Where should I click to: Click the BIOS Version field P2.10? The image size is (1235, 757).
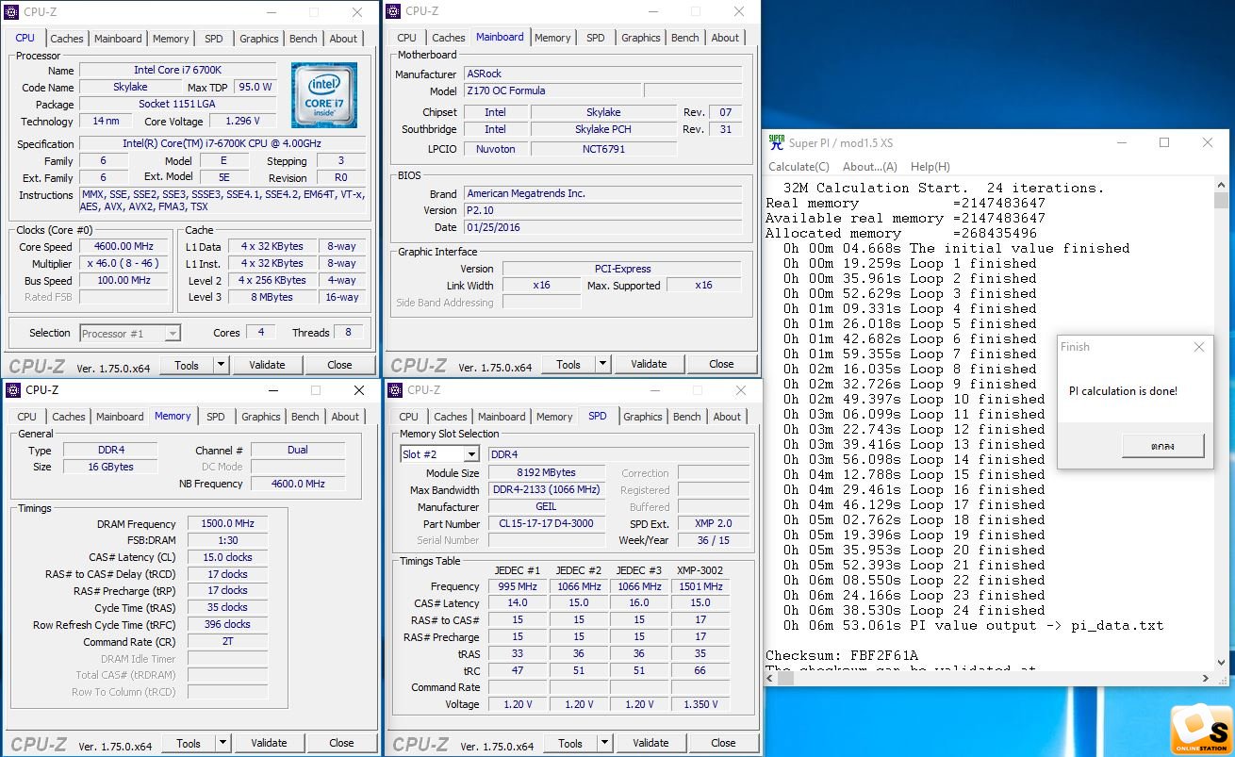(x=602, y=210)
